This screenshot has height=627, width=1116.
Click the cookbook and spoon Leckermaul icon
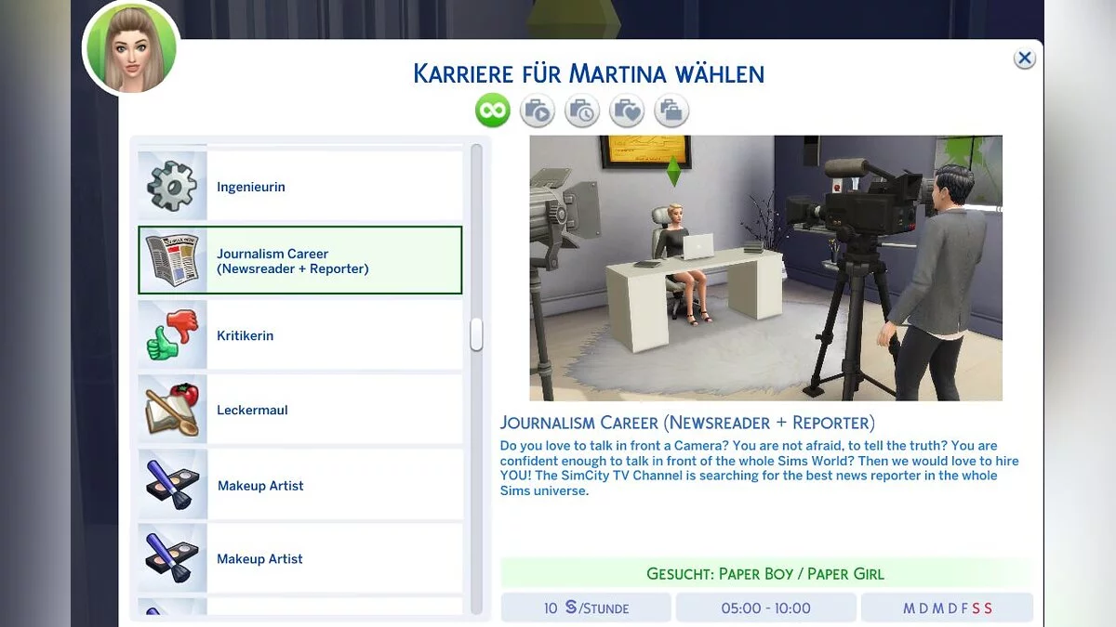coord(172,410)
